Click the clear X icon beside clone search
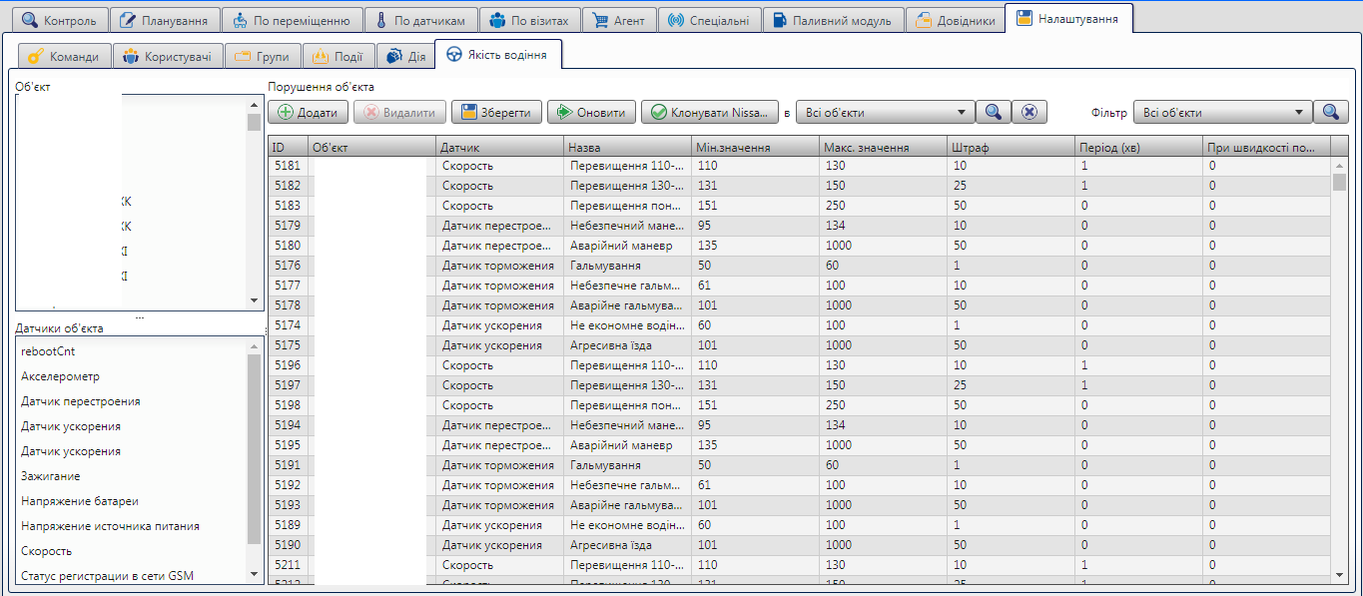The width and height of the screenshot is (1363, 596). (1029, 113)
